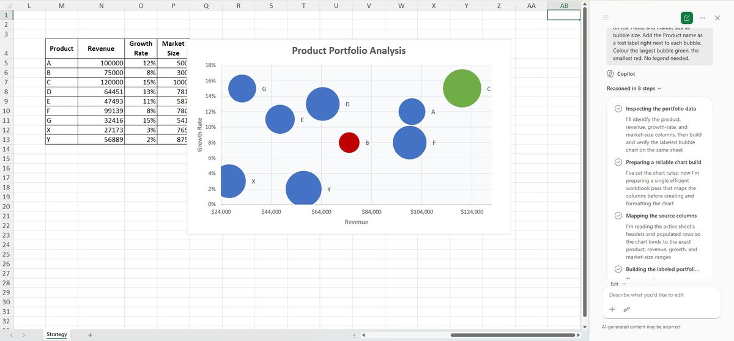Go to next sheet arrow

[24, 335]
